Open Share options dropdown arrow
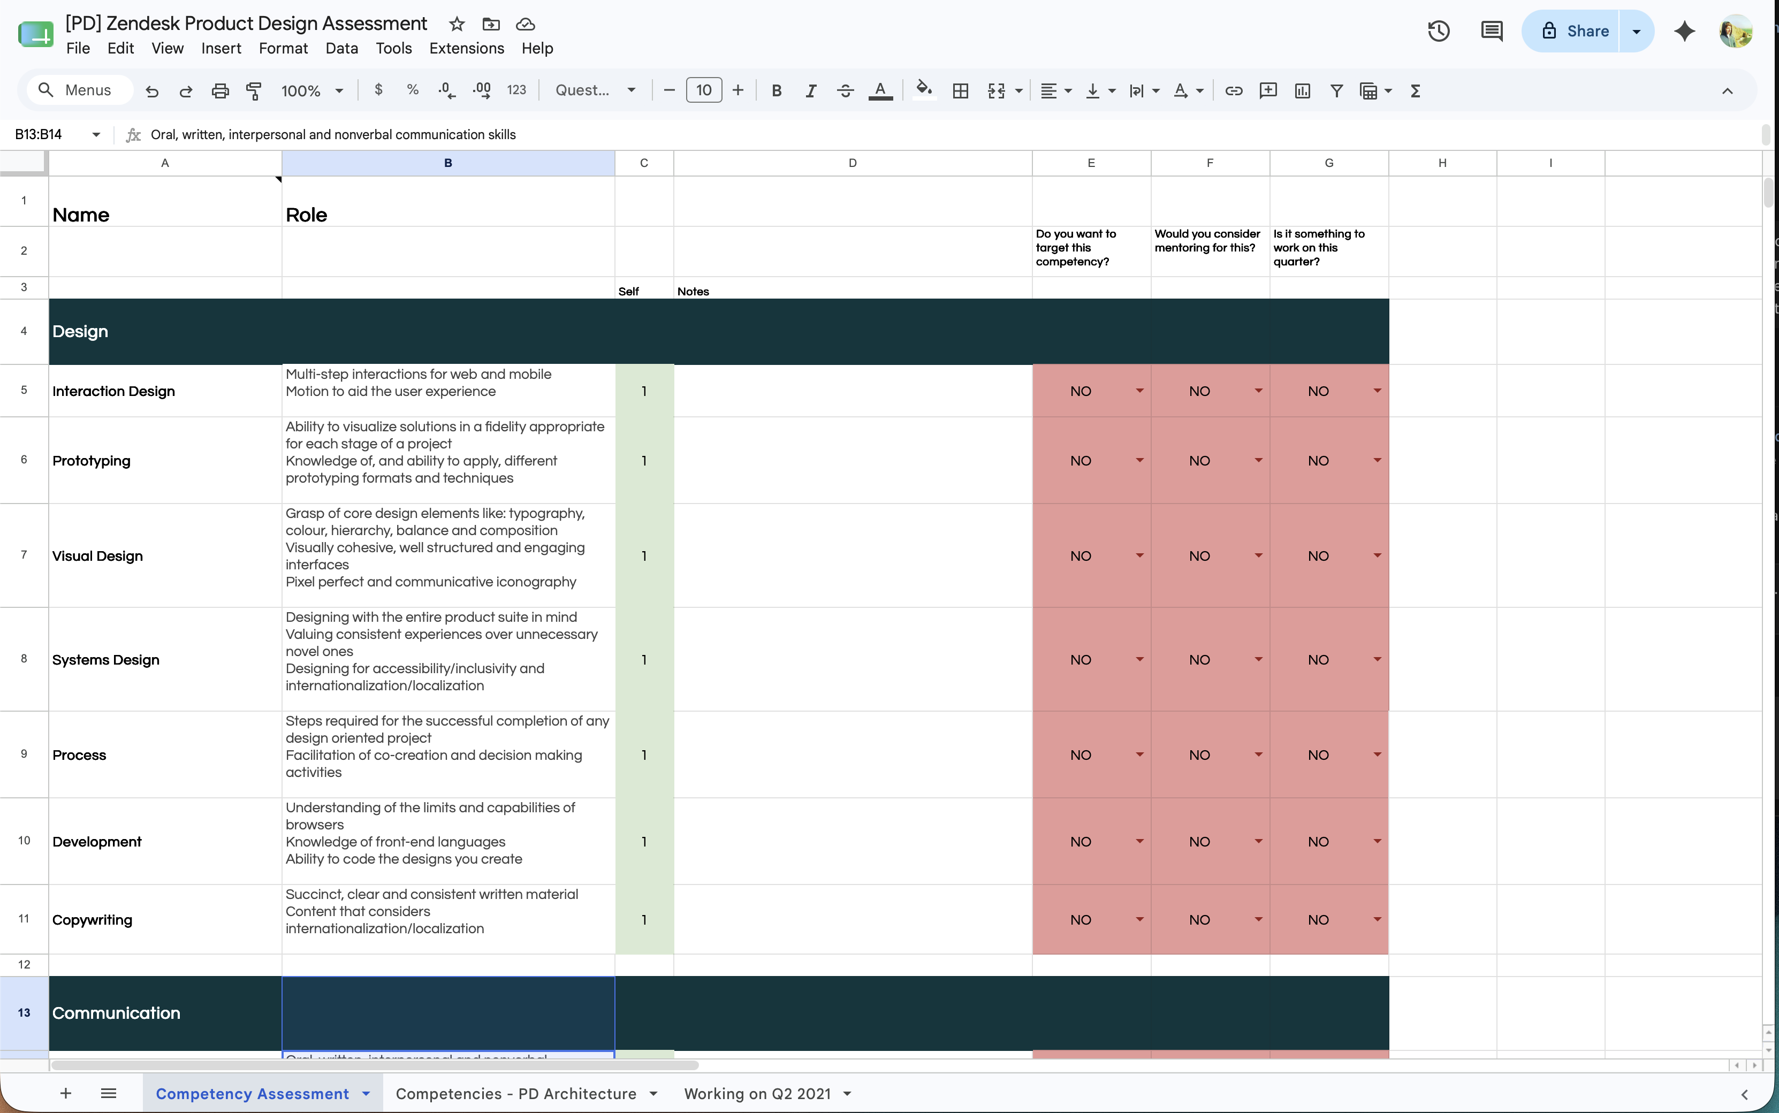The image size is (1779, 1113). (1636, 31)
